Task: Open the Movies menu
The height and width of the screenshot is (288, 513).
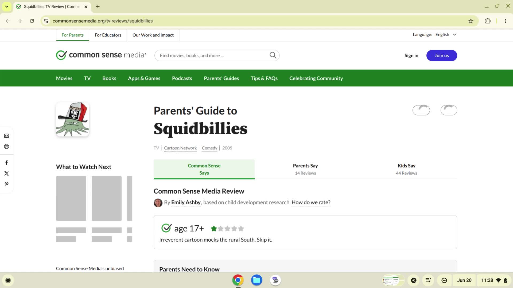Action: pos(64,78)
